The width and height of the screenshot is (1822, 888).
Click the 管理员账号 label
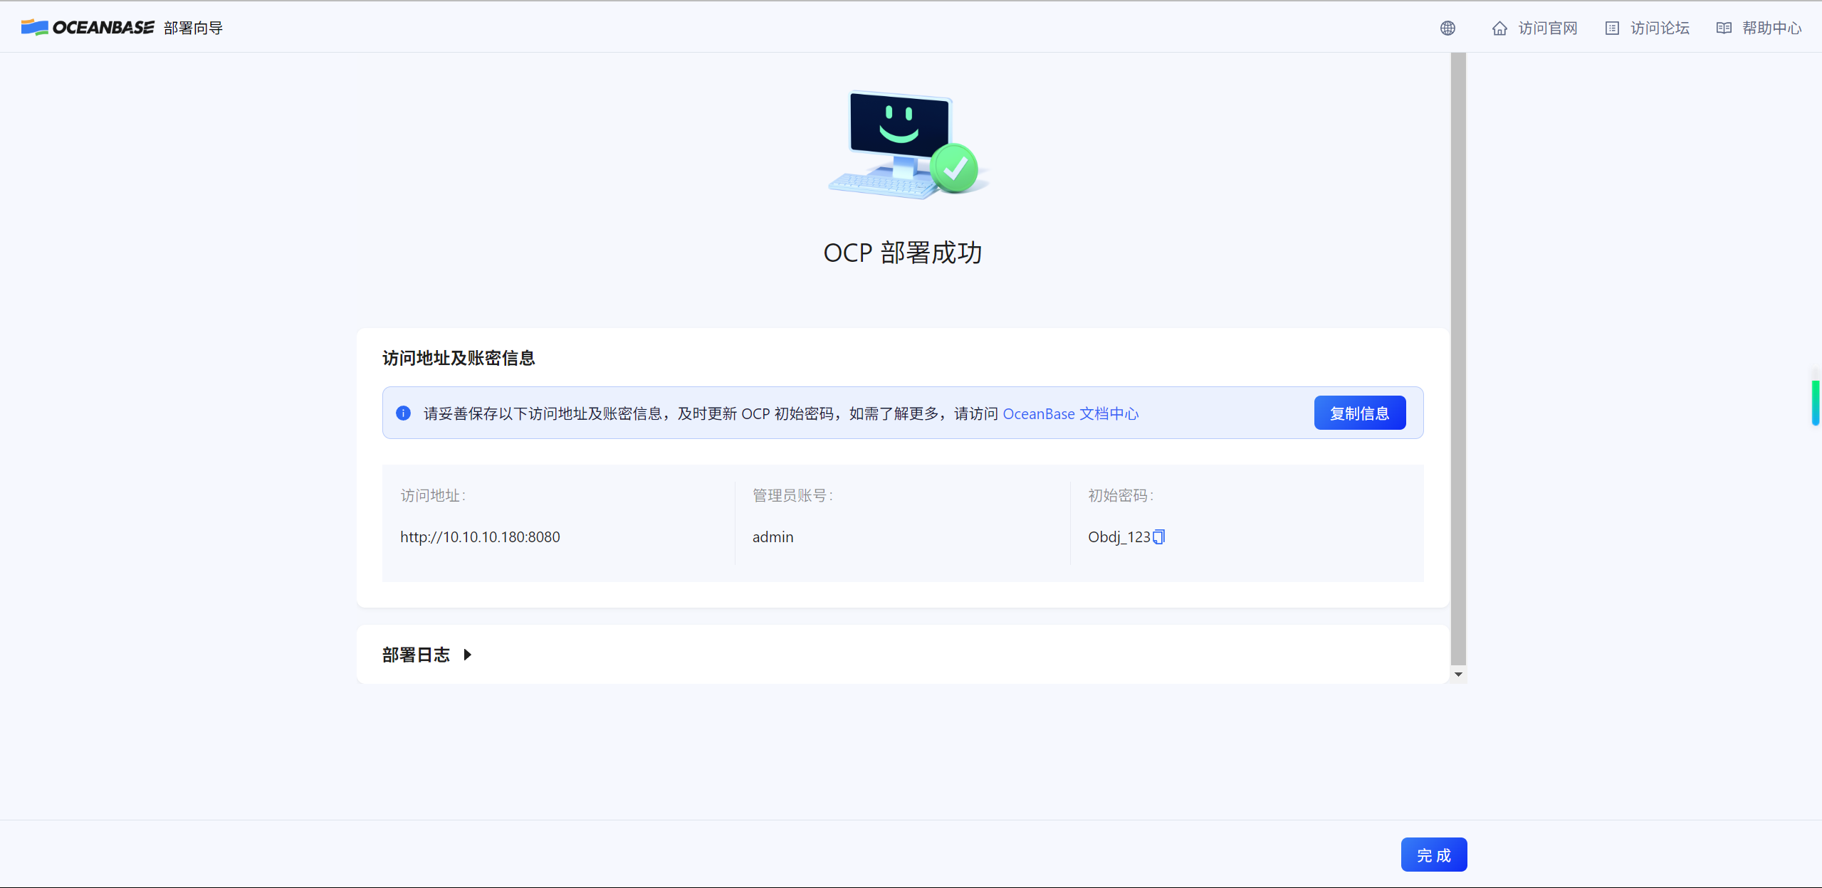point(792,495)
